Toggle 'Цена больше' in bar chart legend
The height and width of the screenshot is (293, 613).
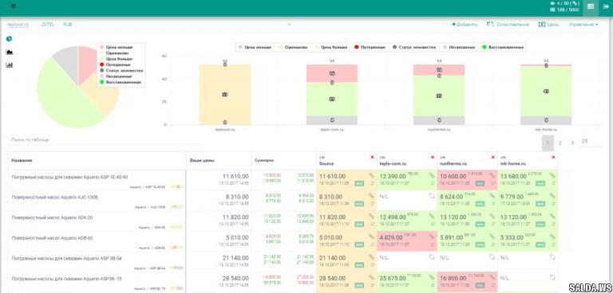pos(330,47)
